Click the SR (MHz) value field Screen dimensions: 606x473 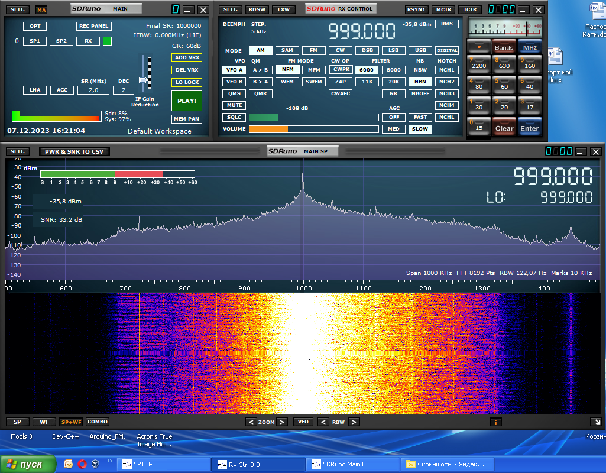93,90
